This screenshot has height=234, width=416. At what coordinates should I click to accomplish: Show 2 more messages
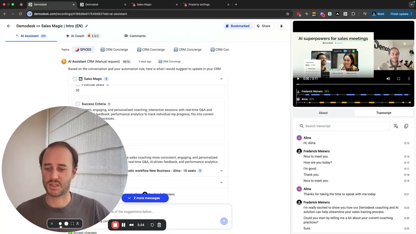click(145, 198)
